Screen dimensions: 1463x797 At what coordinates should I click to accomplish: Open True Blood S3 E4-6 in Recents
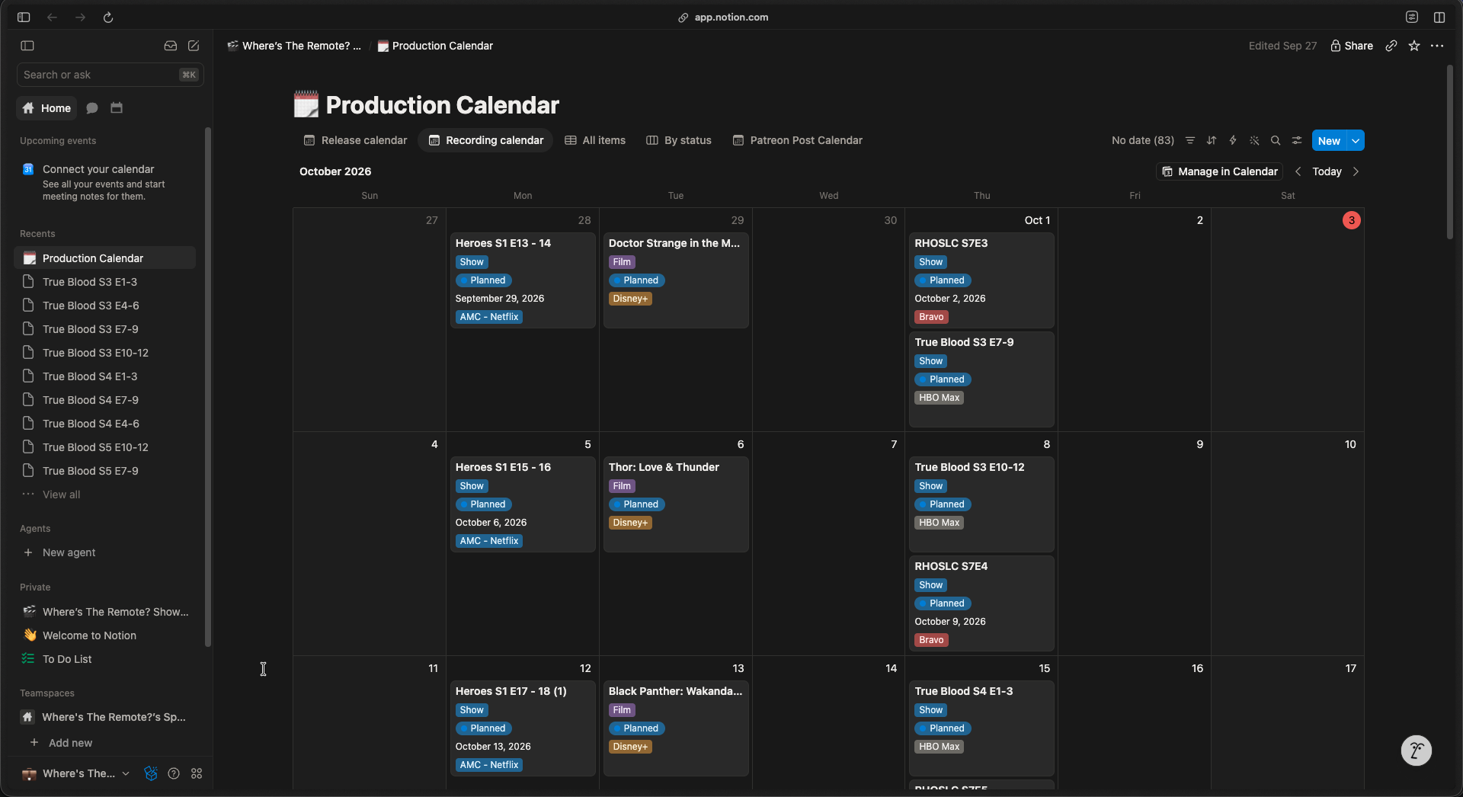(105, 306)
